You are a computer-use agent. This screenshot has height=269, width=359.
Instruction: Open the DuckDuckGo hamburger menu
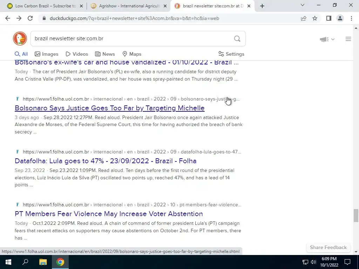(348, 39)
